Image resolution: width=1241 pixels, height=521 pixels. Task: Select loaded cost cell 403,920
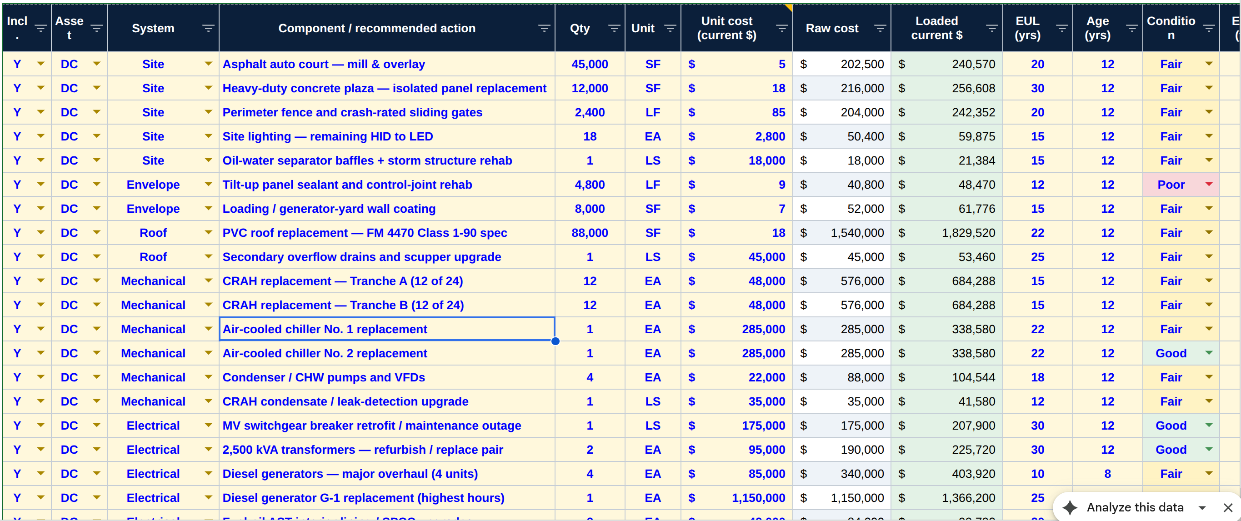(x=946, y=473)
